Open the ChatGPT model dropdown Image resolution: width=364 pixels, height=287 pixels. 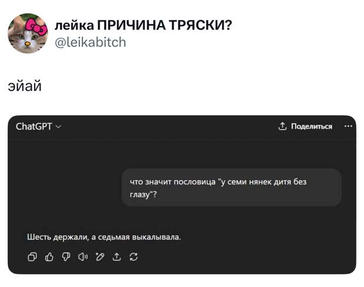tap(38, 126)
